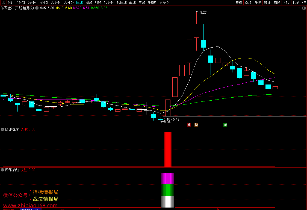This screenshot has width=307, height=210.
Task: Select the 60分钟 period
Action: [x=69, y=2]
